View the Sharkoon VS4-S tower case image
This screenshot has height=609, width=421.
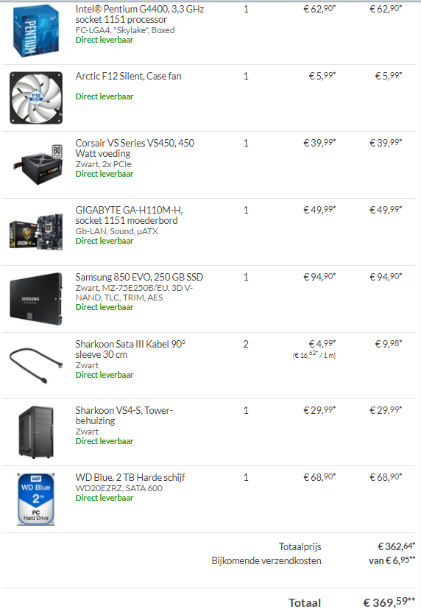pyautogui.click(x=36, y=432)
